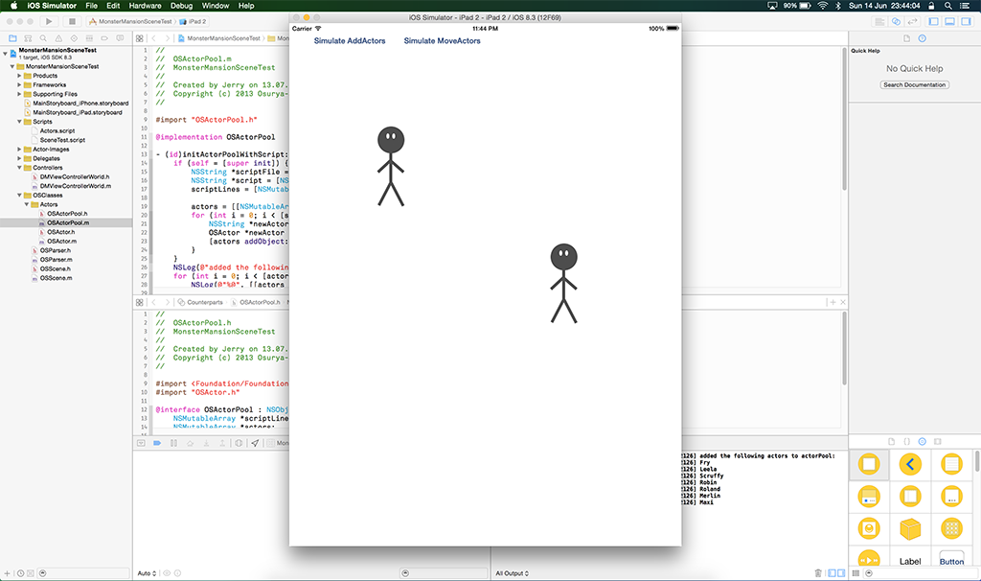Expand the Products folder

[19, 76]
